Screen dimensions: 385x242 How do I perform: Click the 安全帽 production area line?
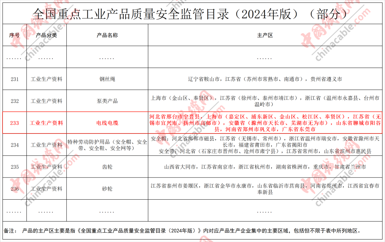point(265,142)
